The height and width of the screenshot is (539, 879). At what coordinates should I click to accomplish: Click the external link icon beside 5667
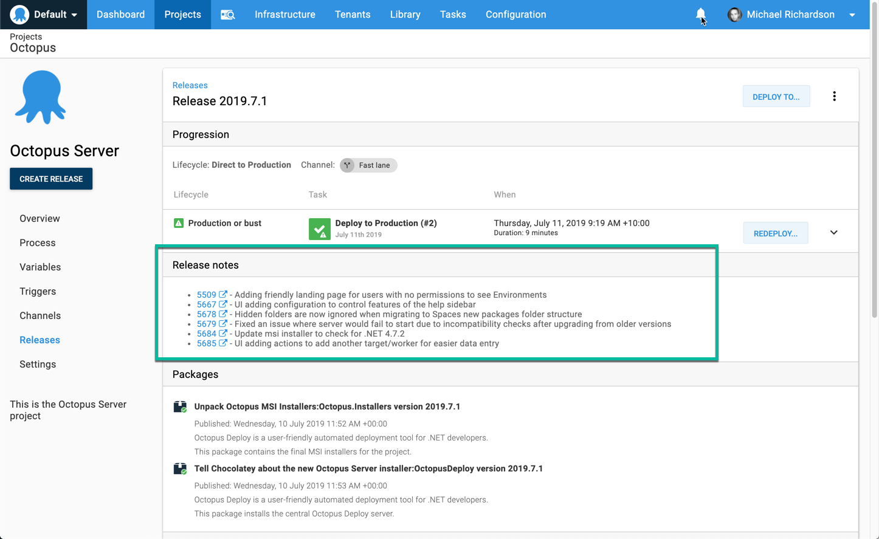coord(223,304)
